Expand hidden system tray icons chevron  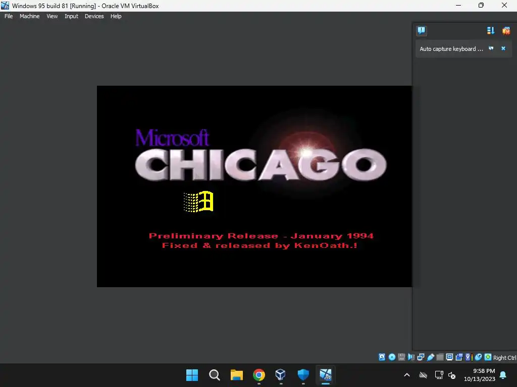click(x=407, y=375)
